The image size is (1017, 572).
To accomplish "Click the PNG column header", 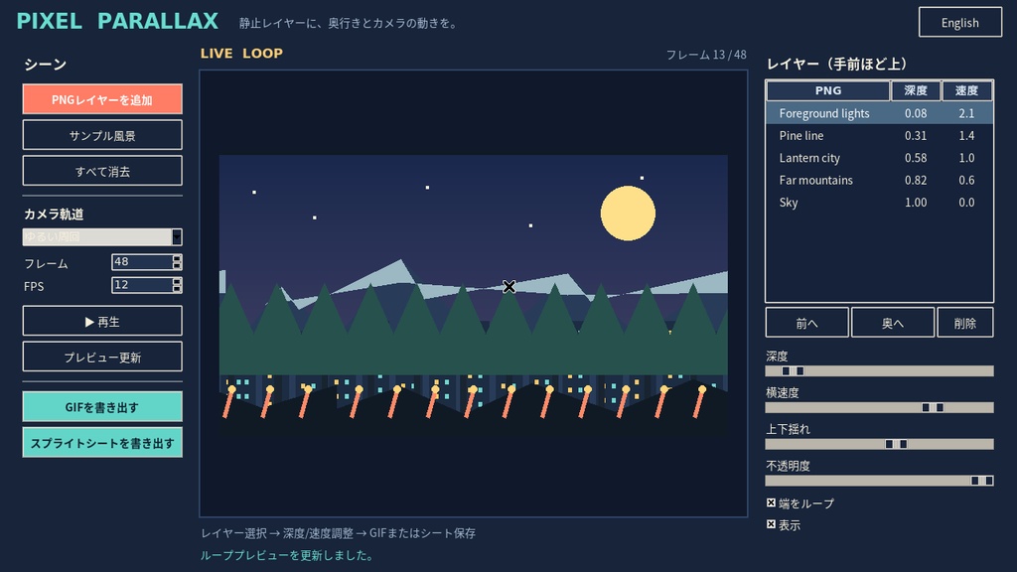I will (x=828, y=90).
